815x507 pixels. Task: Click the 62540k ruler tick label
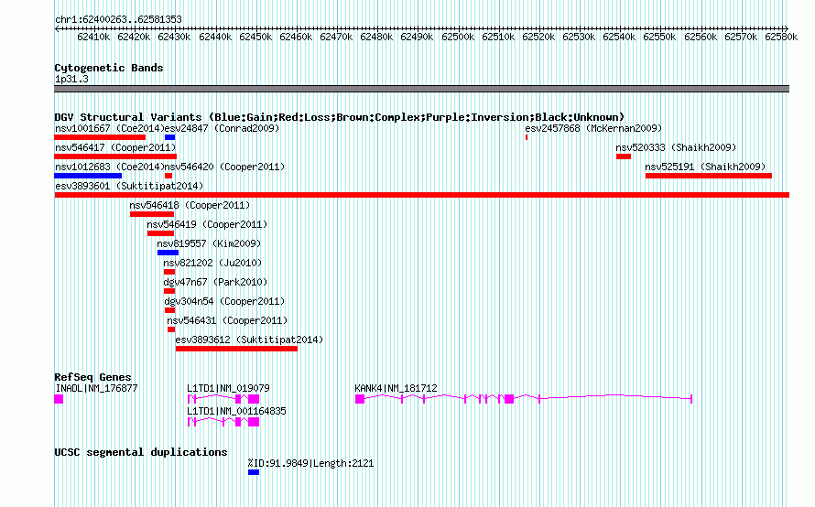[619, 38]
